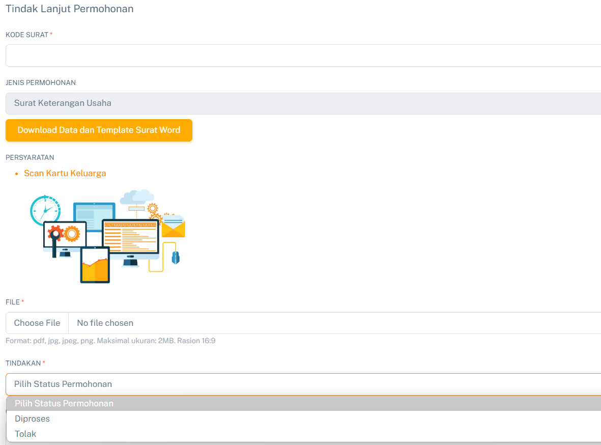Click the Tindak Lanjut Permohonan heading

[x=70, y=9]
